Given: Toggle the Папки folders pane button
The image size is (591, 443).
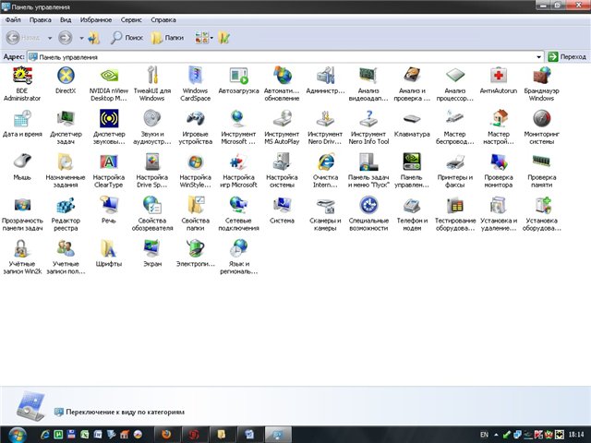Looking at the screenshot, I should 167,37.
